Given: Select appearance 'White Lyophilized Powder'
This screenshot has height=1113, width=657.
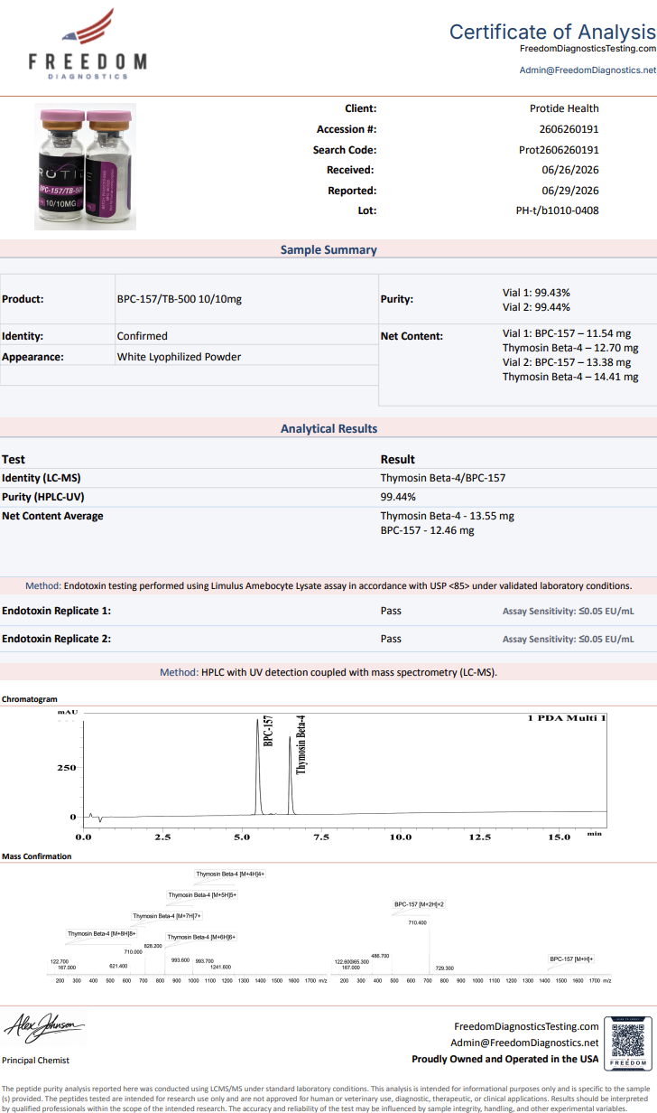Looking at the screenshot, I should pos(179,357).
